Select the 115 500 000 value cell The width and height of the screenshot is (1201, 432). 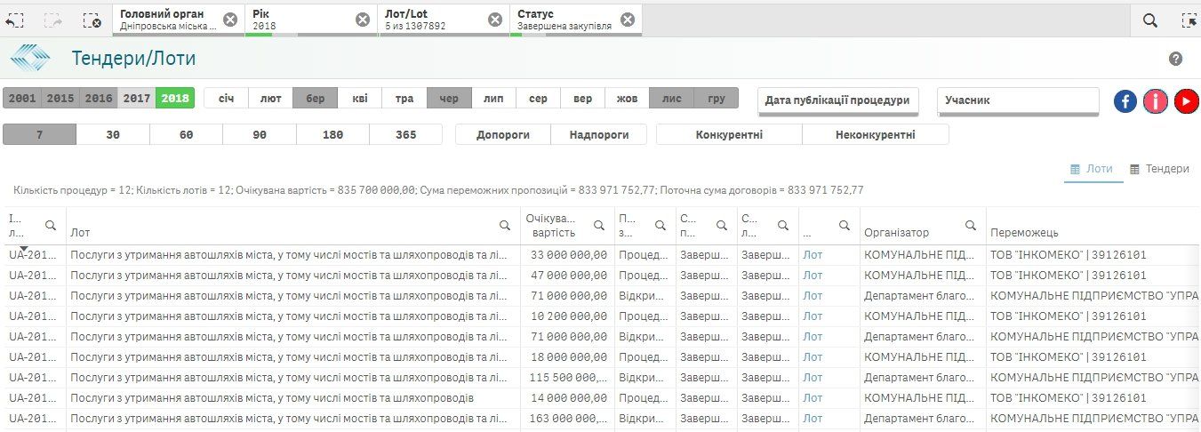[x=567, y=377]
